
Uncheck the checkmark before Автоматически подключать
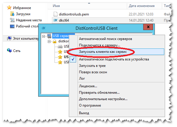tap(73, 59)
